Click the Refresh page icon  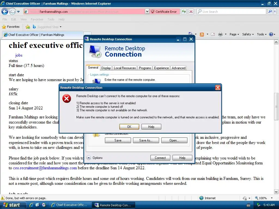[184, 12]
